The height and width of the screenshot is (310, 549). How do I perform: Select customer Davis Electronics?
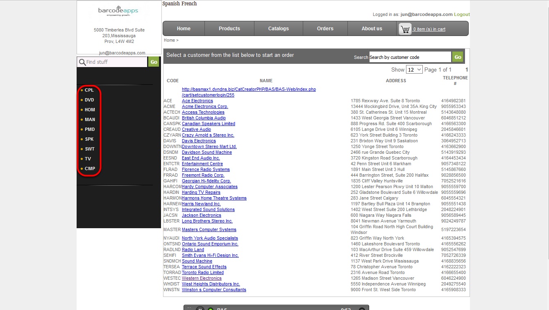point(199,141)
